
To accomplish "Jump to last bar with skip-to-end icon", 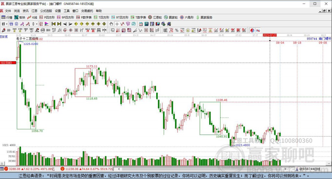I will click(x=59, y=24).
